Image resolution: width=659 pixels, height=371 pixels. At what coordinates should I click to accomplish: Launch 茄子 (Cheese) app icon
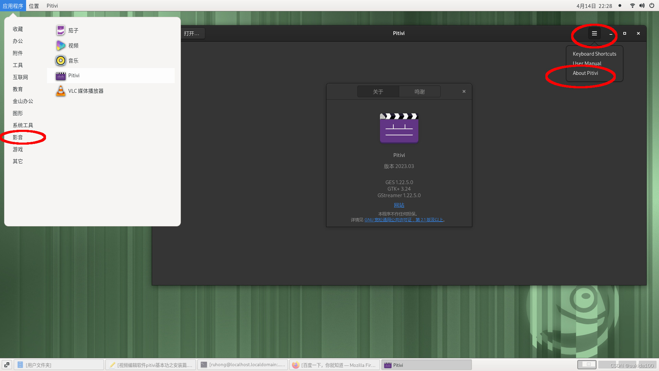[60, 30]
